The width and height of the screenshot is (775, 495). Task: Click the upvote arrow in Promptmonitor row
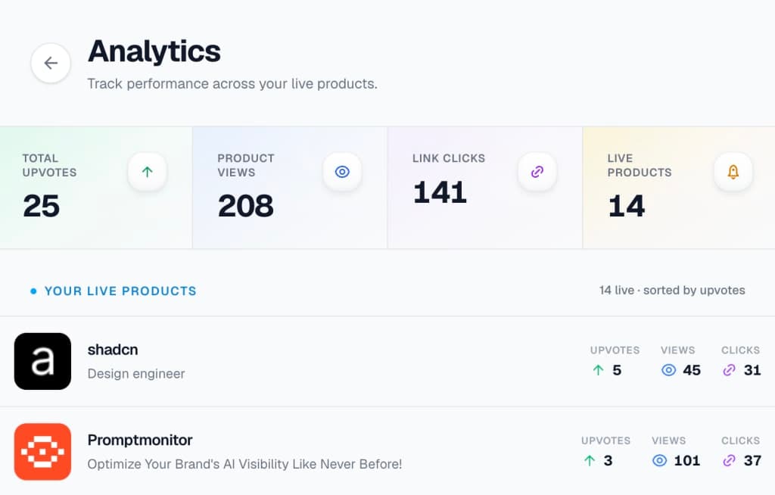[x=590, y=460]
